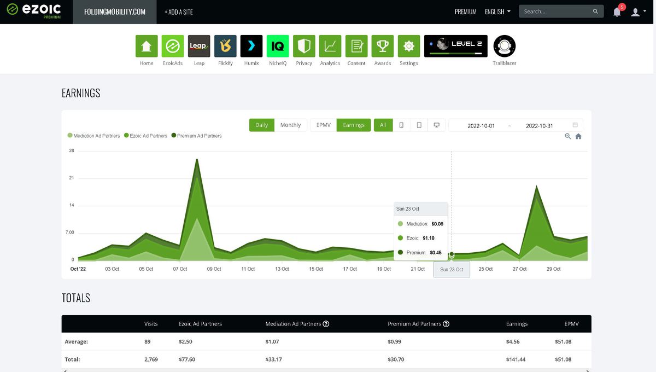Select the FOLDINGMOBILITY.COM site tab
656x372 pixels.
115,11
